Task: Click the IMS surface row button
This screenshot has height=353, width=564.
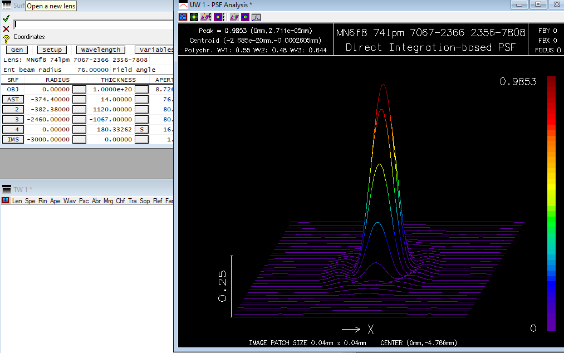Action: coord(13,140)
